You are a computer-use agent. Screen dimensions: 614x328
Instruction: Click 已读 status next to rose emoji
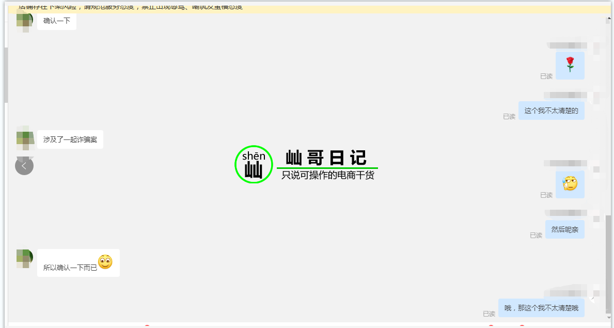[x=546, y=76]
